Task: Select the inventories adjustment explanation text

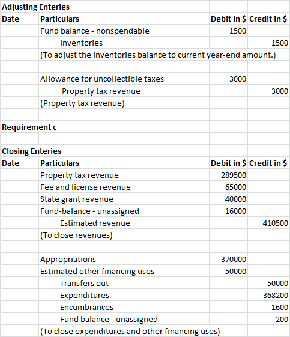Action: (x=158, y=55)
